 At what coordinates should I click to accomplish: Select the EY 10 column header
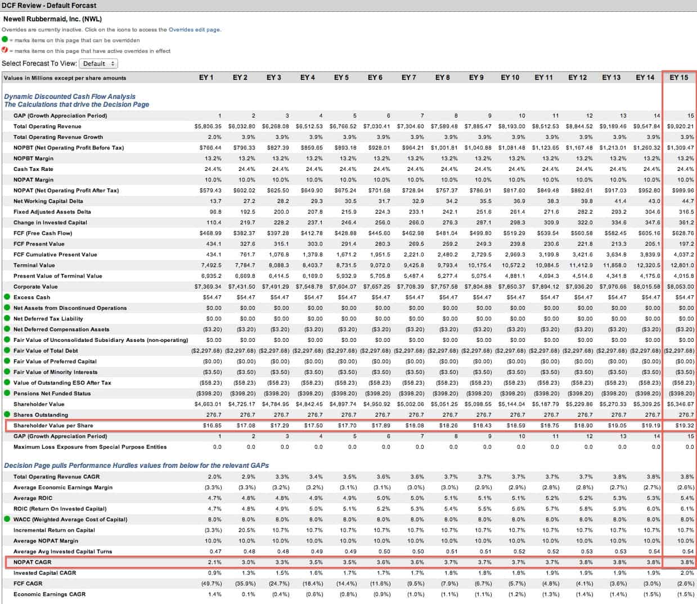point(510,78)
